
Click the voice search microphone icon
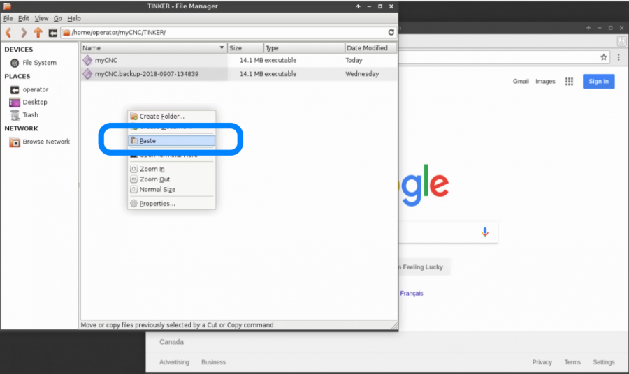[485, 232]
